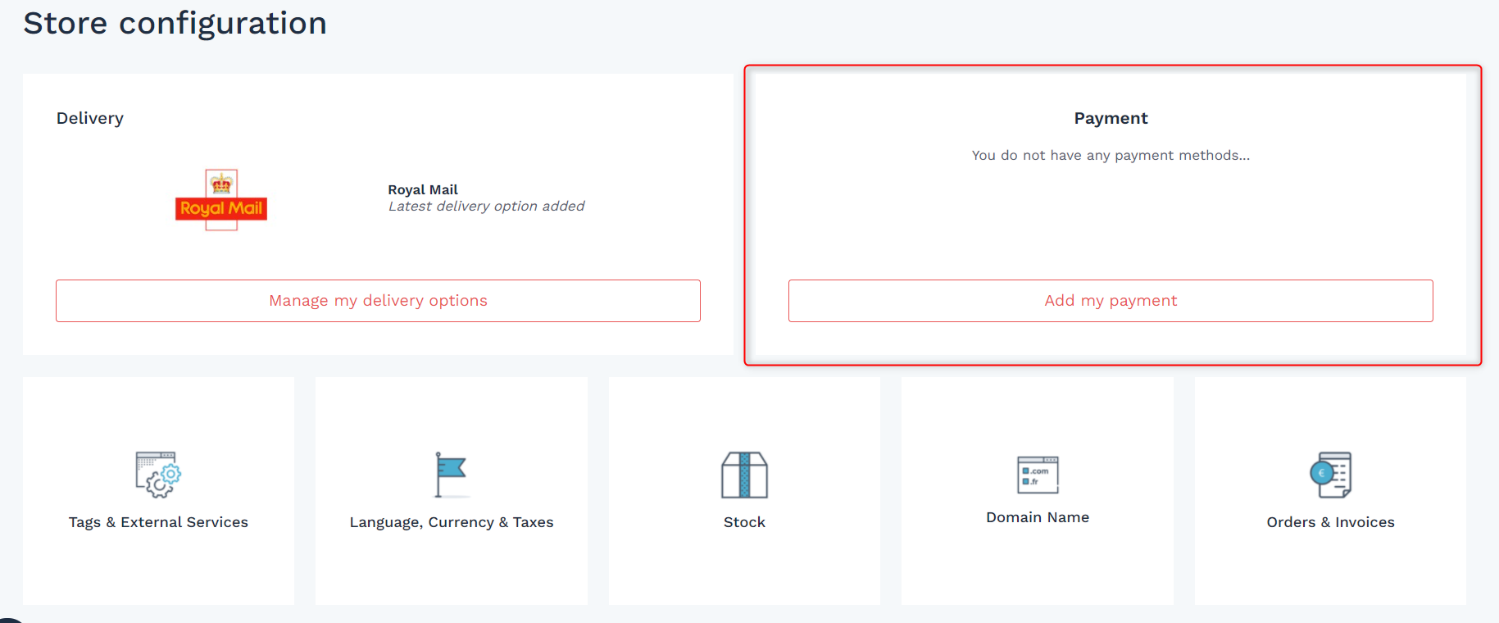Click the Royal Mail name text
This screenshot has width=1499, height=623.
click(423, 189)
